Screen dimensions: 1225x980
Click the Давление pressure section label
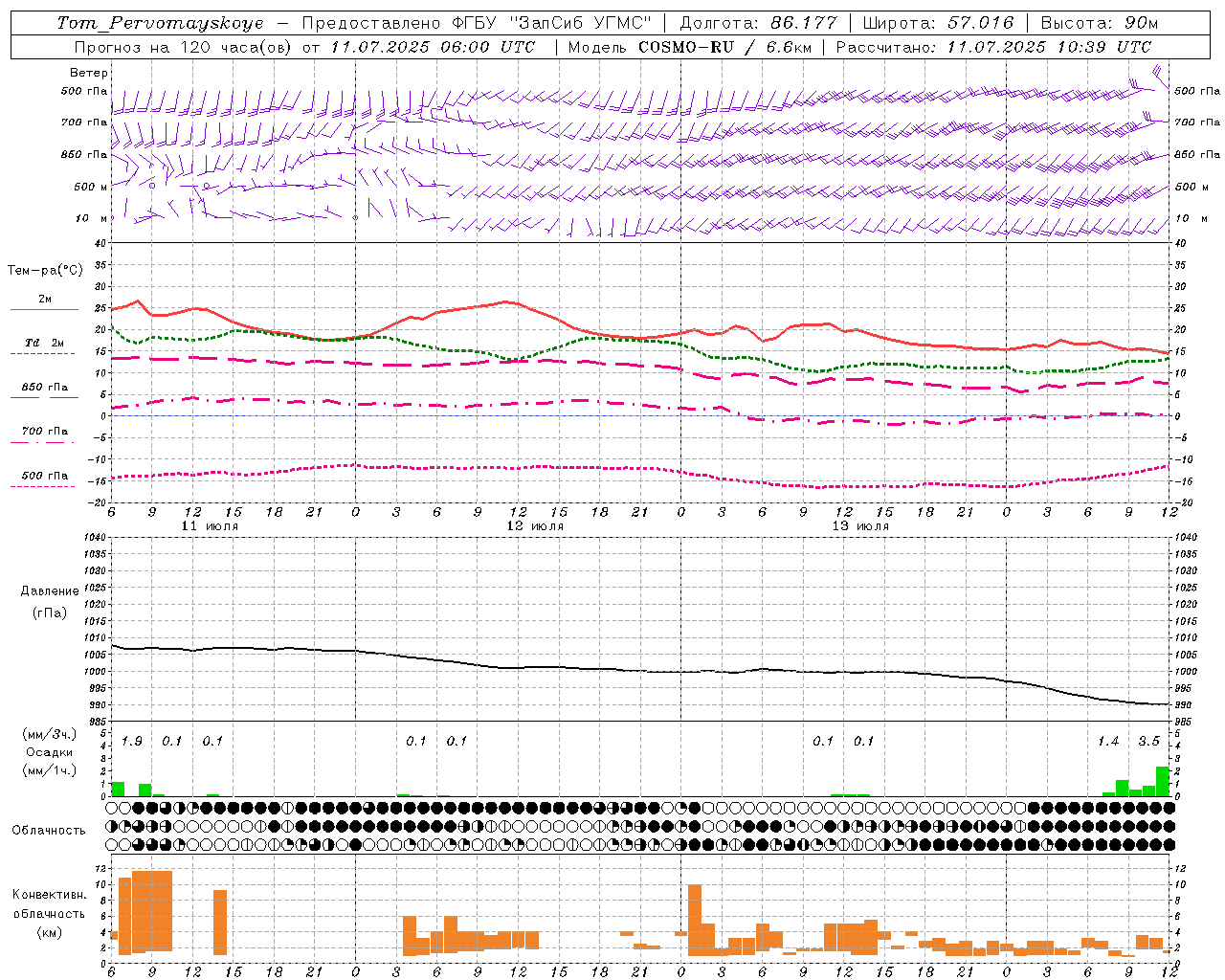click(x=50, y=591)
